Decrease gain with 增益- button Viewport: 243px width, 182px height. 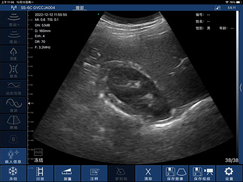13,36
